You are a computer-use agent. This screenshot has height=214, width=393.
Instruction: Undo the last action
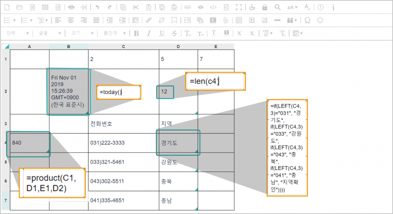point(97,7)
